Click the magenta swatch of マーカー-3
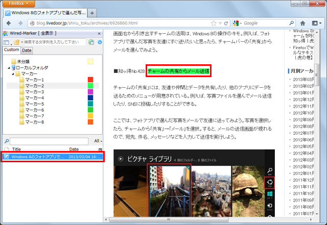 click(90, 92)
